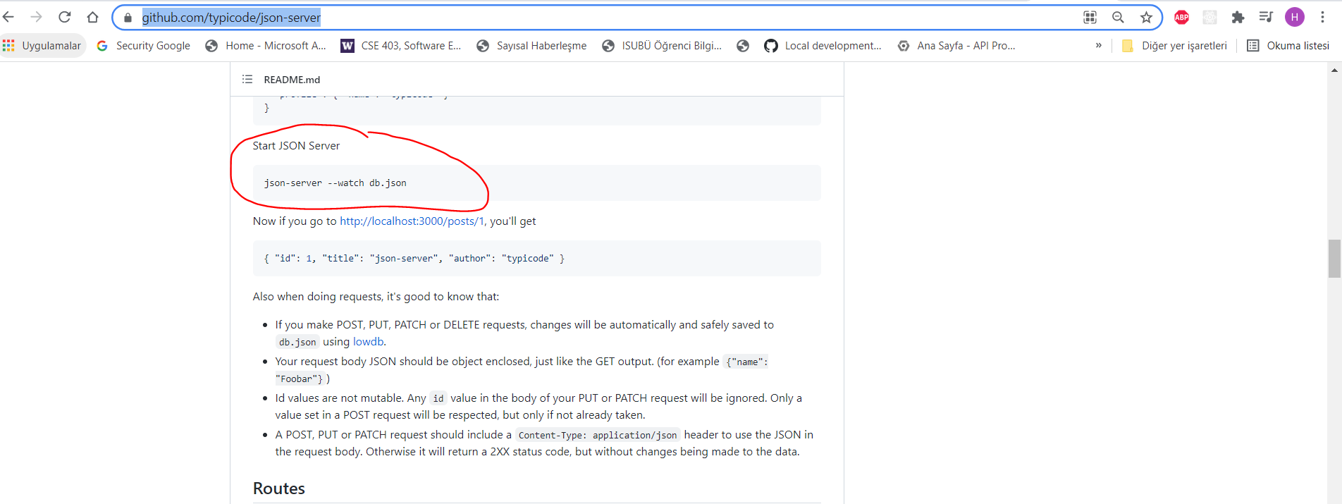Open the user profile avatar H
The height and width of the screenshot is (504, 1342).
click(x=1294, y=17)
